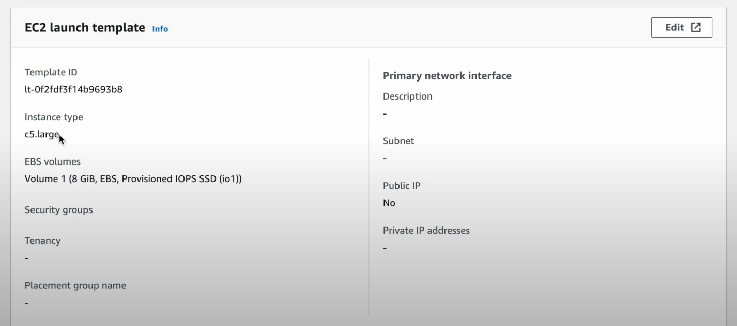Click the Description label
This screenshot has width=737, height=326.
(x=408, y=96)
